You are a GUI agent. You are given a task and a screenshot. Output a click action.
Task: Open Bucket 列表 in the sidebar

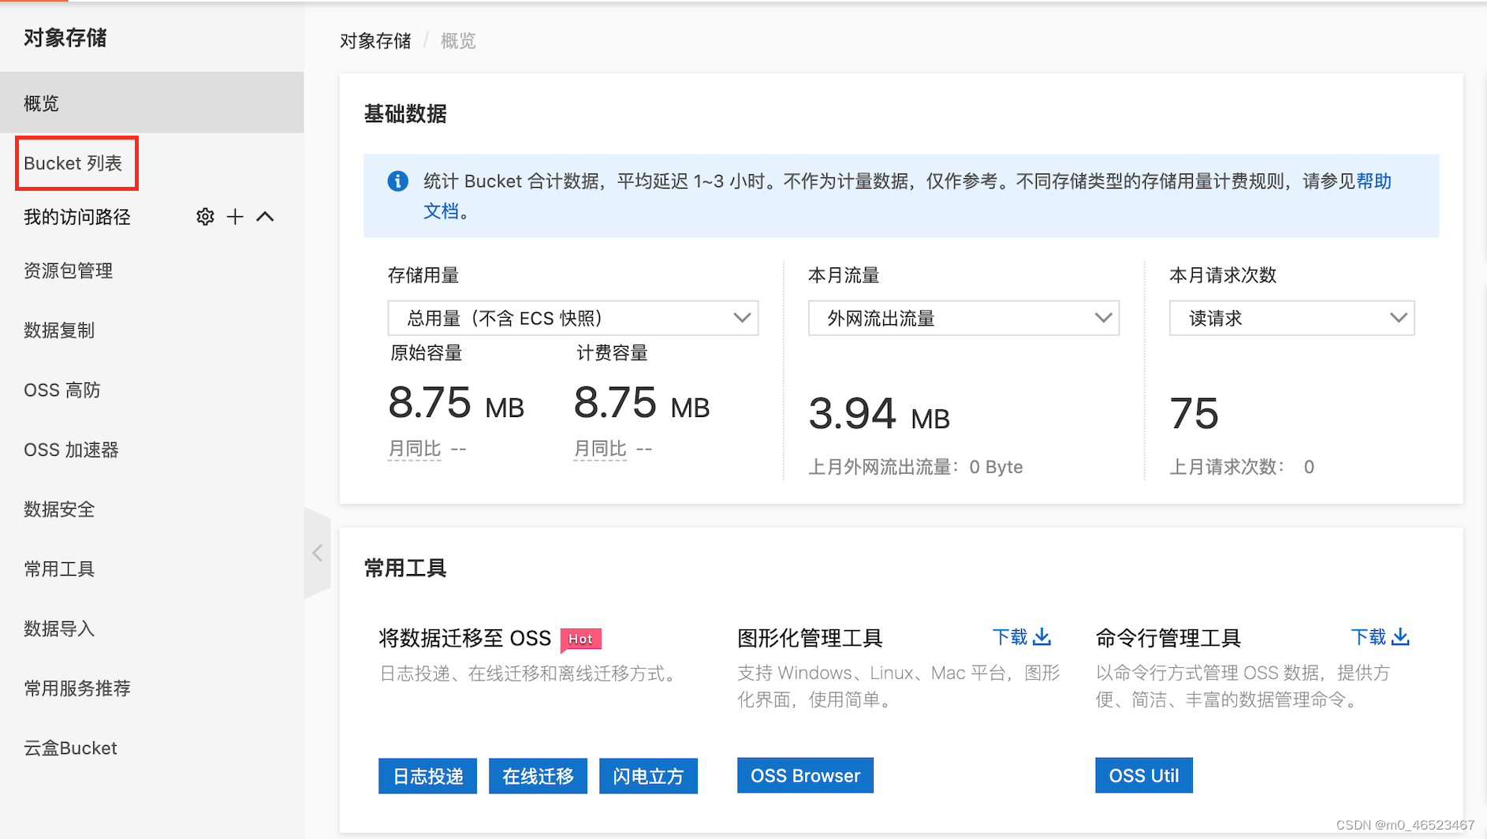pyautogui.click(x=73, y=163)
